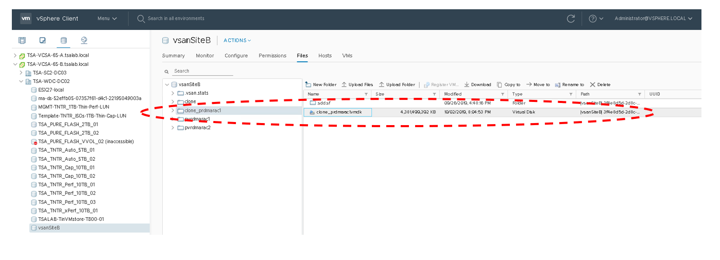Click the refresh icon in the header
This screenshot has height=260, width=720.
pyautogui.click(x=571, y=19)
